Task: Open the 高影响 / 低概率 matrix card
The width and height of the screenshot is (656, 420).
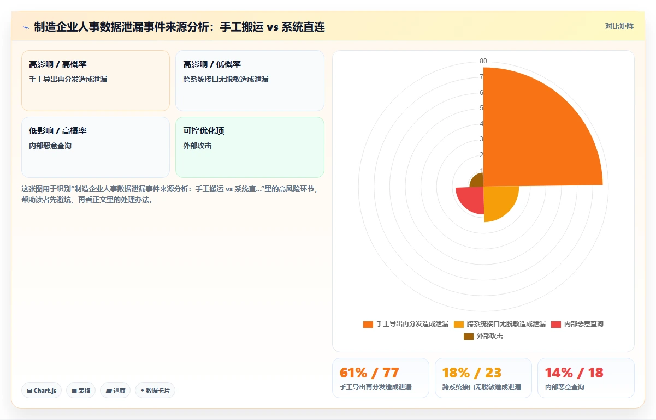Action: (x=250, y=81)
